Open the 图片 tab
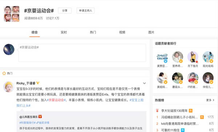Screen dimensions: 218x132 click(151, 32)
